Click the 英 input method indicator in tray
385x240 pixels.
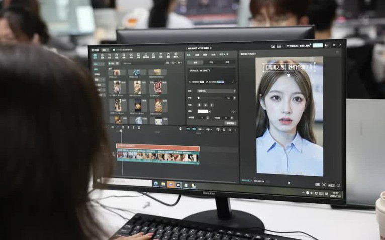click(x=326, y=194)
